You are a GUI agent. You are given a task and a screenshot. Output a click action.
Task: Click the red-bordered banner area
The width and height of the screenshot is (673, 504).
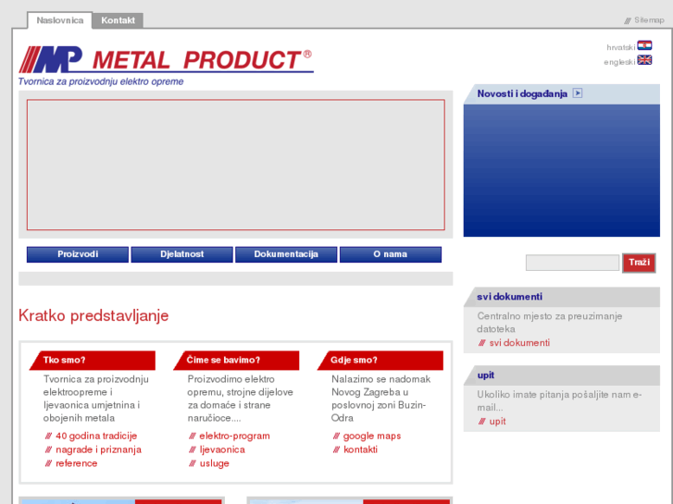click(236, 165)
